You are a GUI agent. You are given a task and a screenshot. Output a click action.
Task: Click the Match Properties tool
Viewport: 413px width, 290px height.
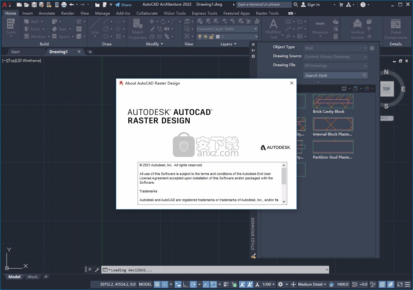coord(137,29)
